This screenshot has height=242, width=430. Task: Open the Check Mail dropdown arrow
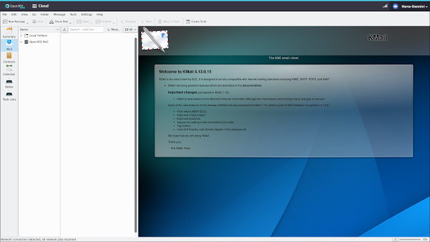(70, 22)
